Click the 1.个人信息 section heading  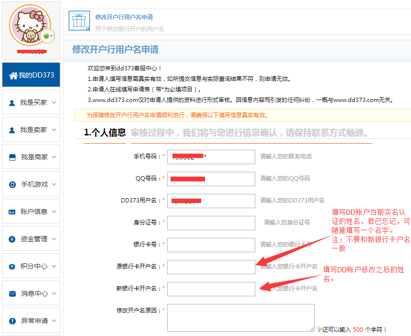(105, 133)
